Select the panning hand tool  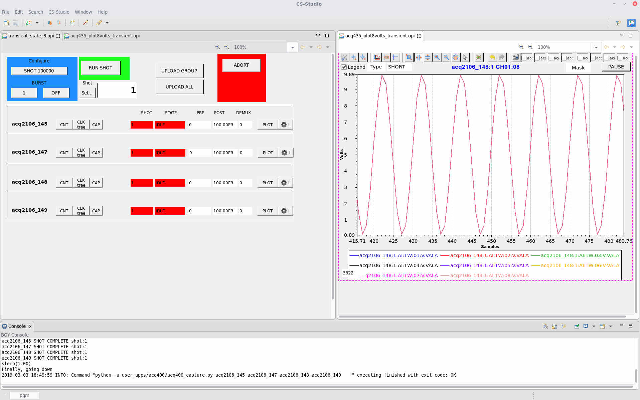point(456,57)
